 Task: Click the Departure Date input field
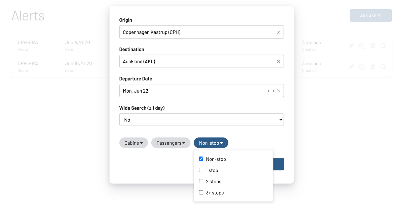pyautogui.click(x=193, y=91)
